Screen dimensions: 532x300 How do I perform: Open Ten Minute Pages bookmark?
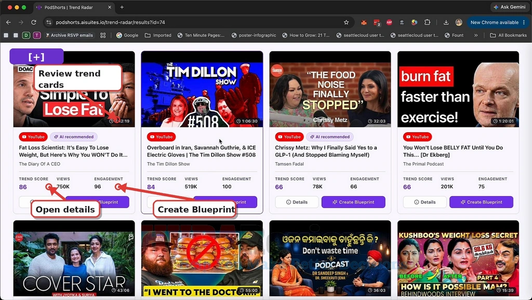tap(201, 35)
